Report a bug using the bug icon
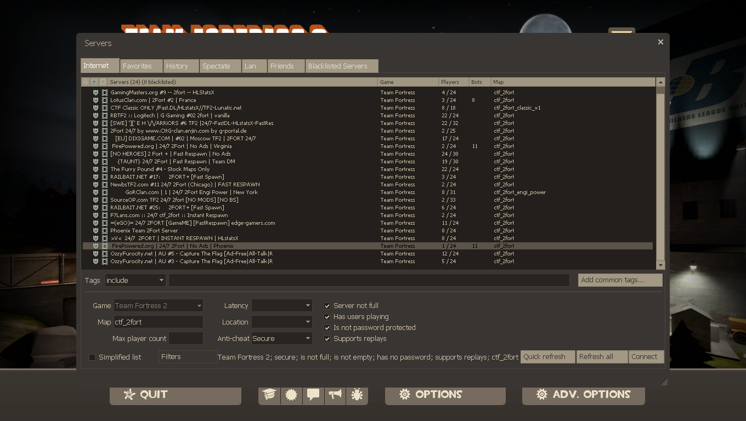 pos(357,394)
